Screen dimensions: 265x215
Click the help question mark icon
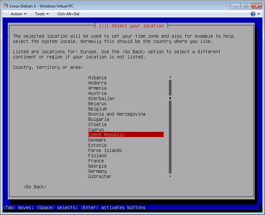[x=253, y=14]
